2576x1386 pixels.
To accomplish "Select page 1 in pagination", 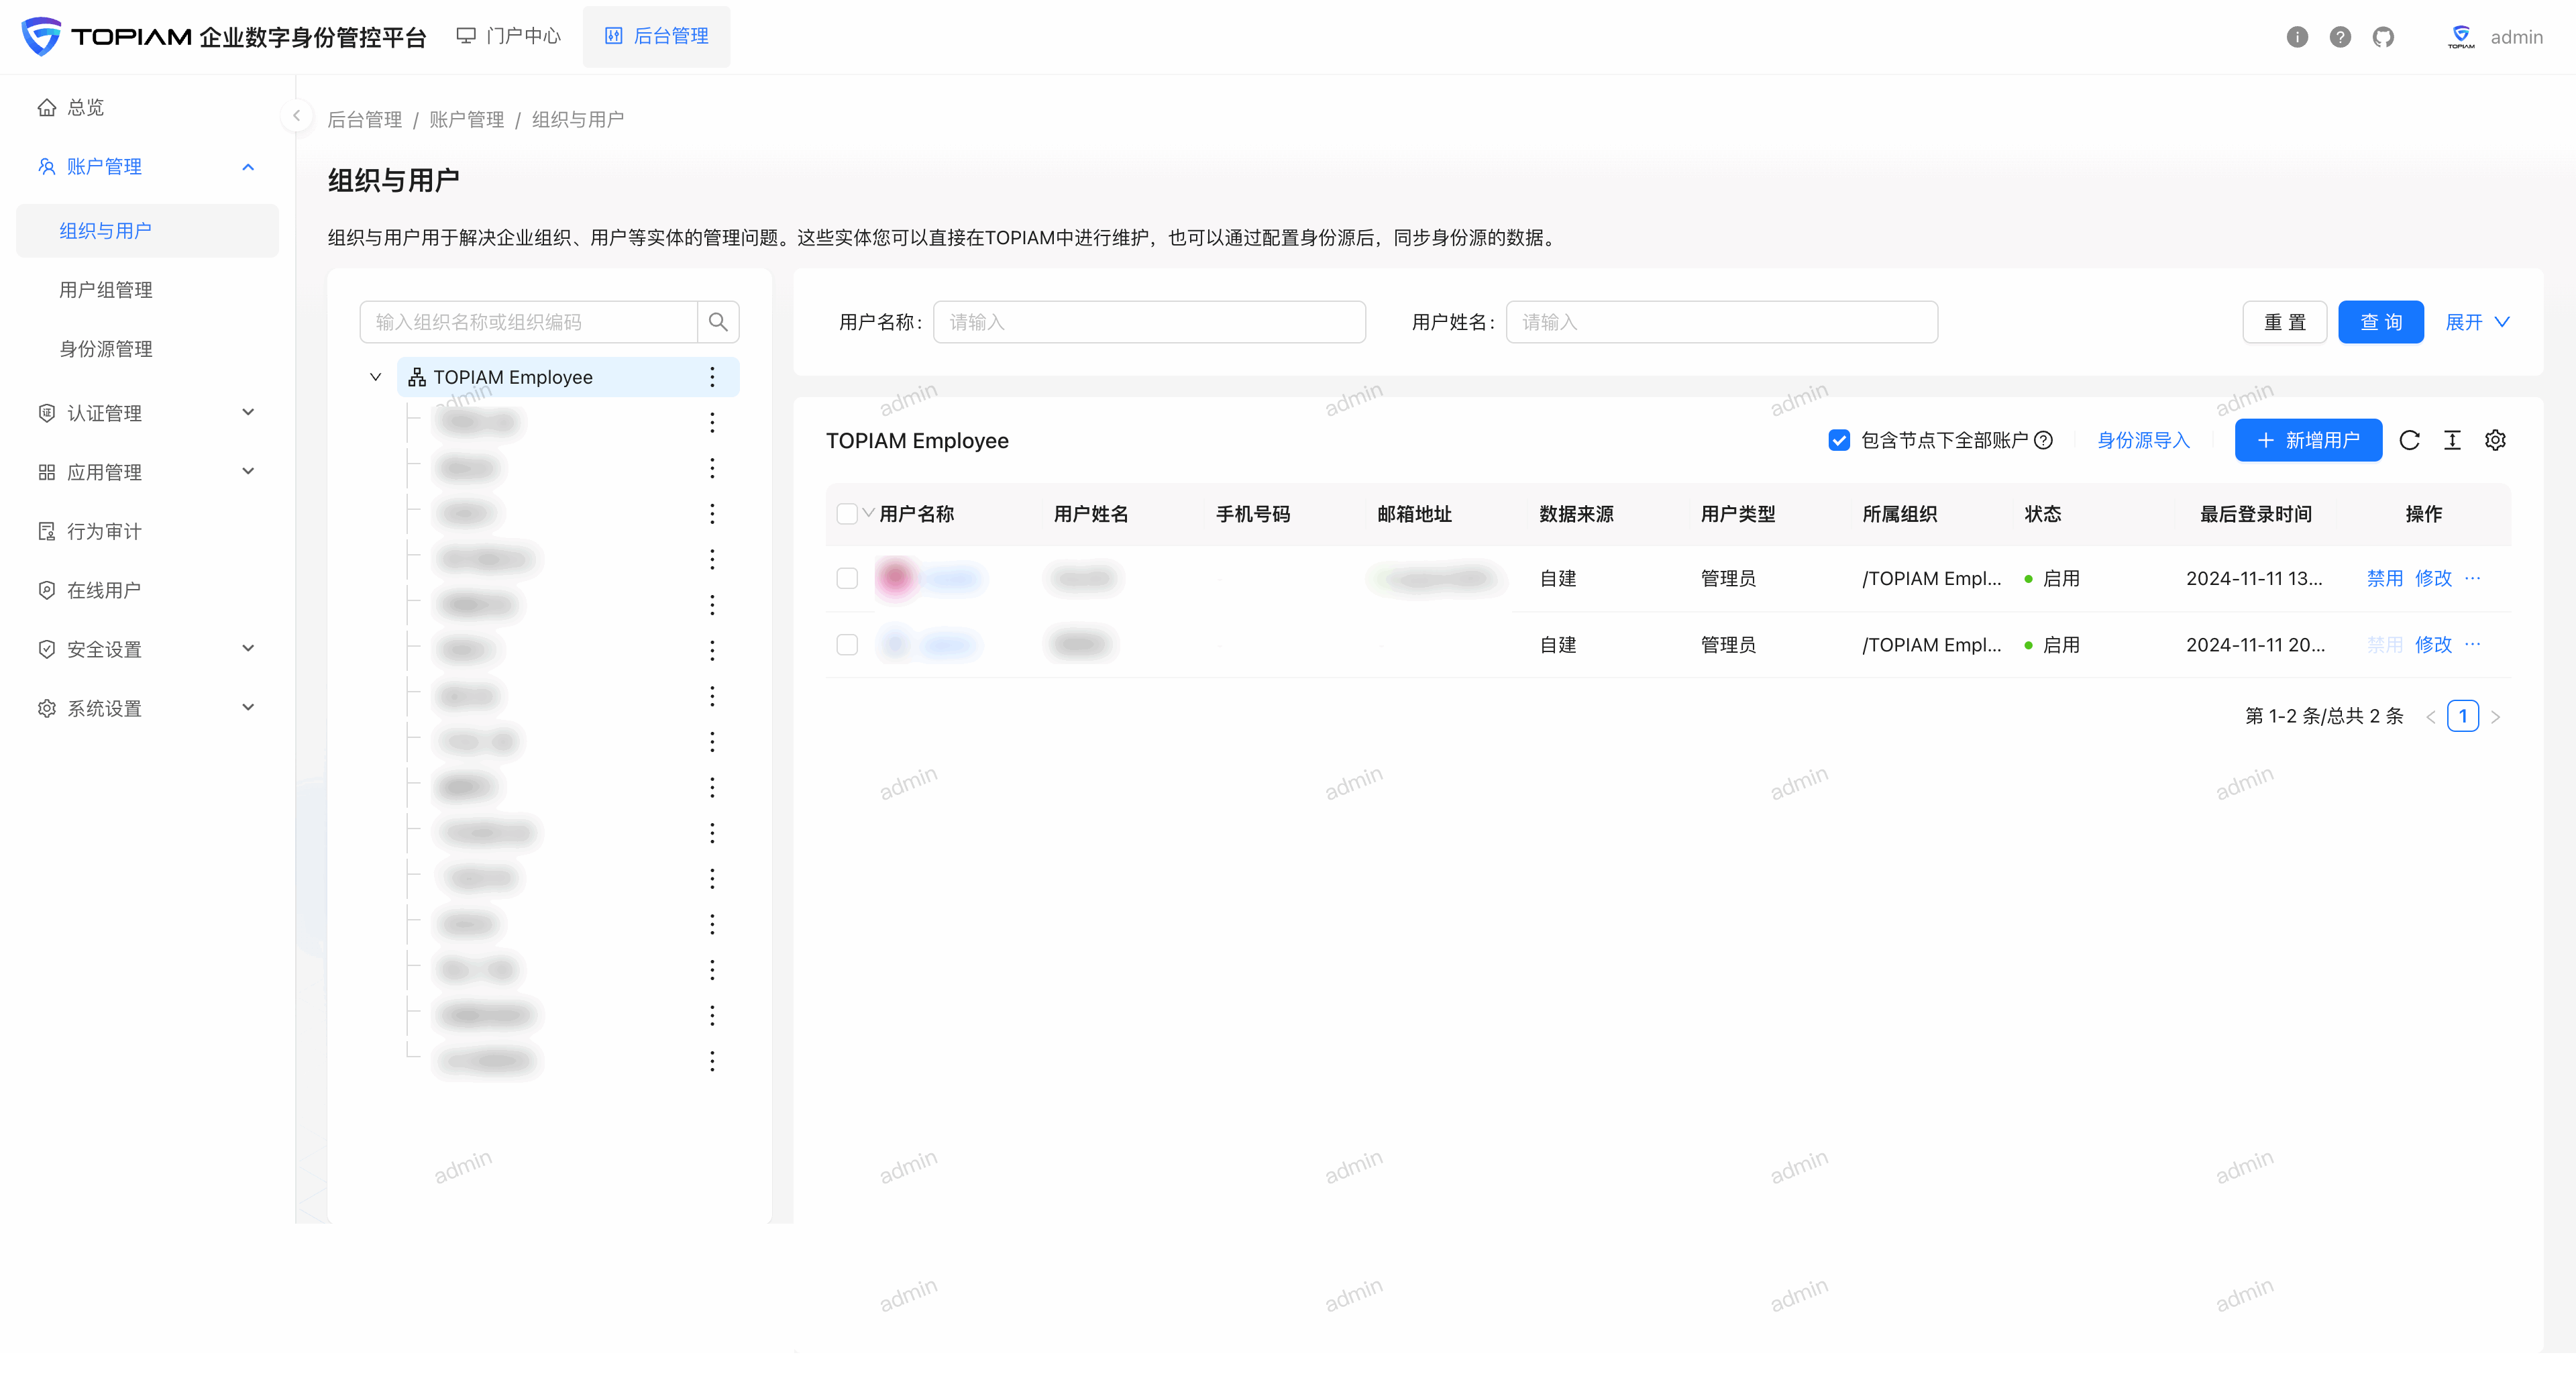I will tap(2463, 716).
